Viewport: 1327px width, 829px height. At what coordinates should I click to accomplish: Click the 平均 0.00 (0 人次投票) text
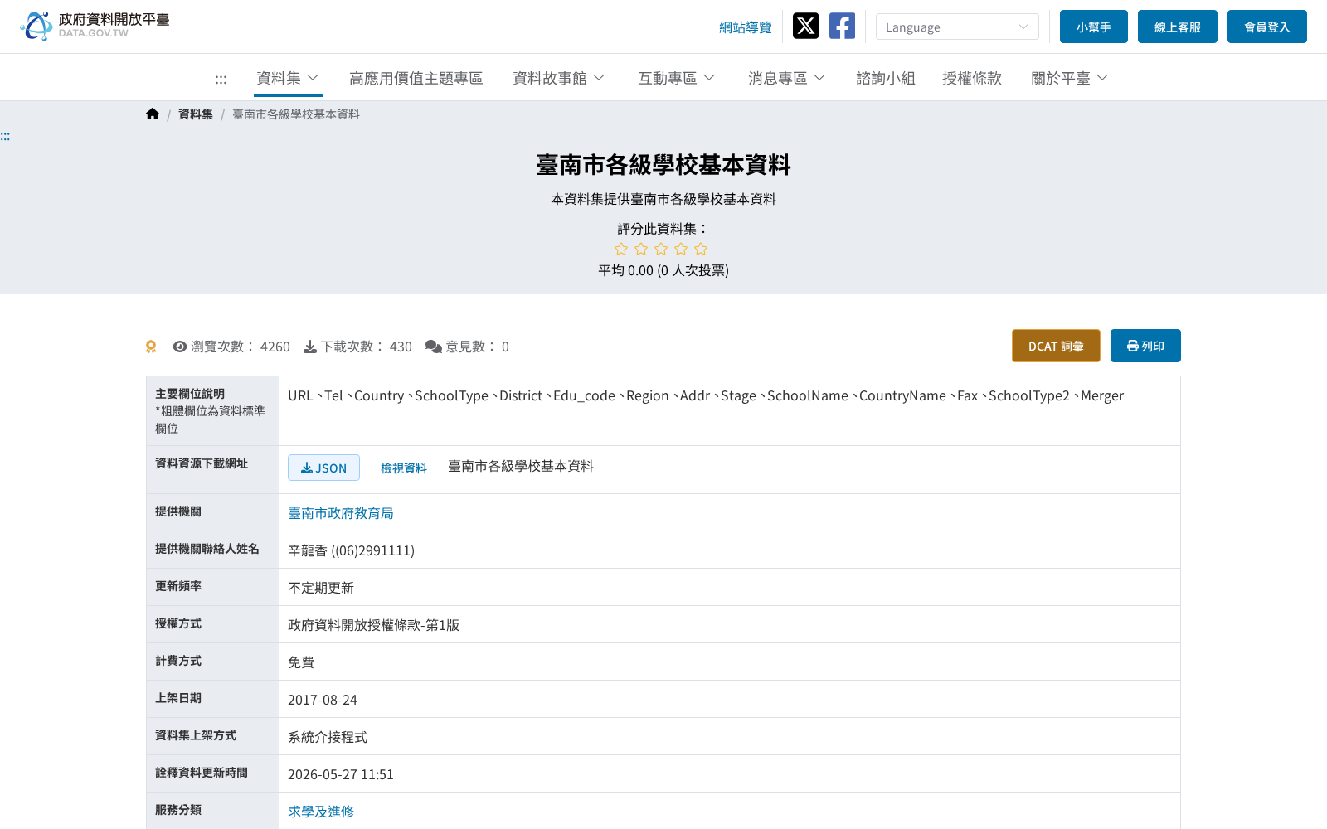click(663, 270)
